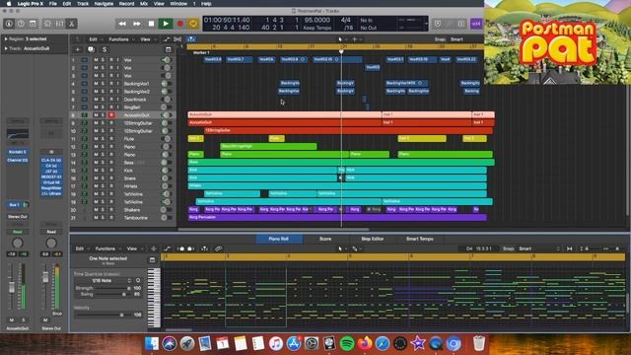631x355 pixels.
Task: Select the pointer tool in Piano Roll toolbar
Action: click(x=340, y=248)
